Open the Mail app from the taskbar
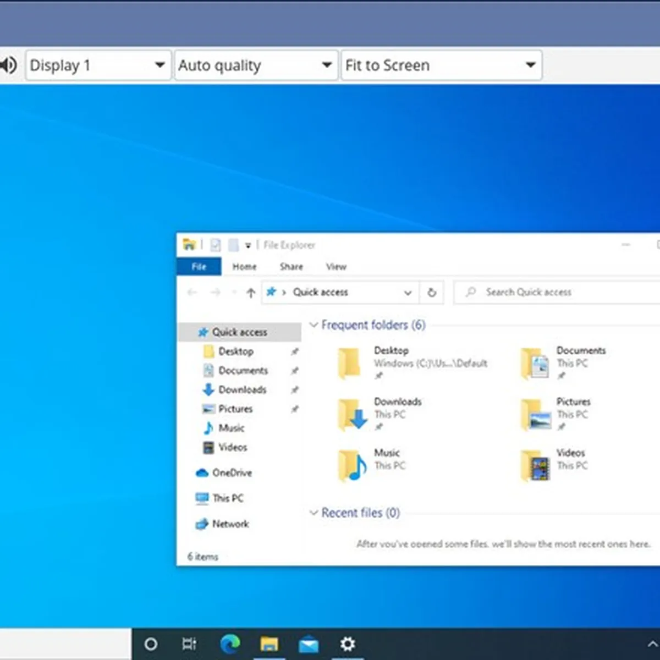The width and height of the screenshot is (660, 660). coord(309,643)
